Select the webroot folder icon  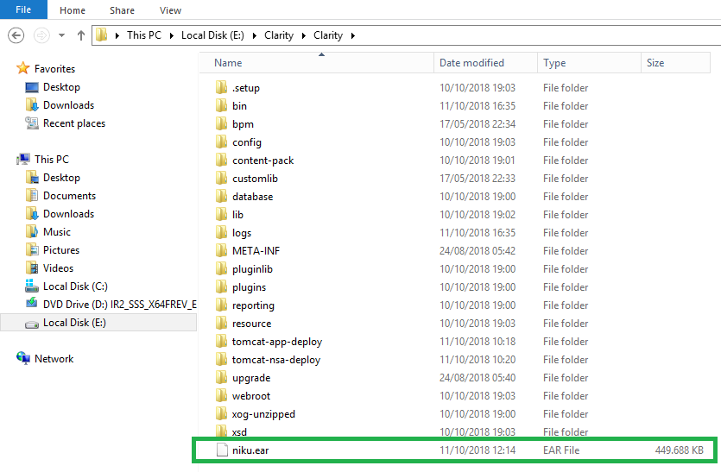click(x=221, y=396)
